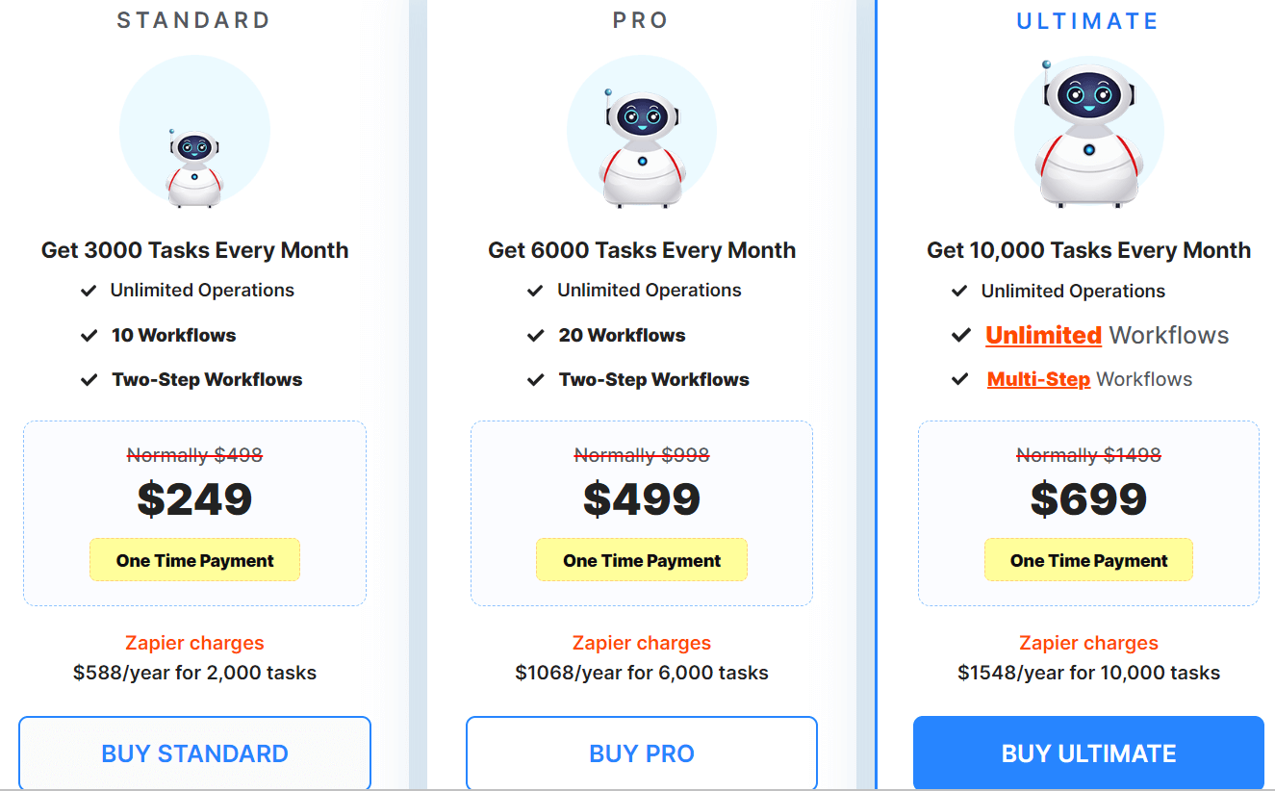Click Pro's One Time Payment badge
This screenshot has width=1275, height=791.
point(642,560)
